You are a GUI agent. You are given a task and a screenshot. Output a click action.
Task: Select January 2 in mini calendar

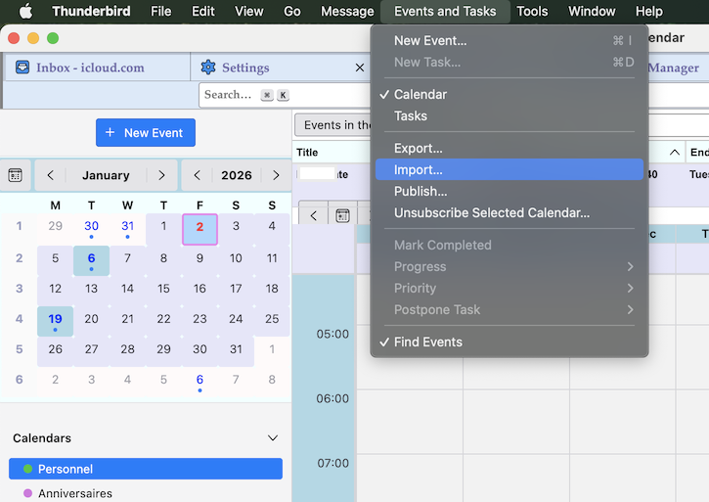[199, 229]
